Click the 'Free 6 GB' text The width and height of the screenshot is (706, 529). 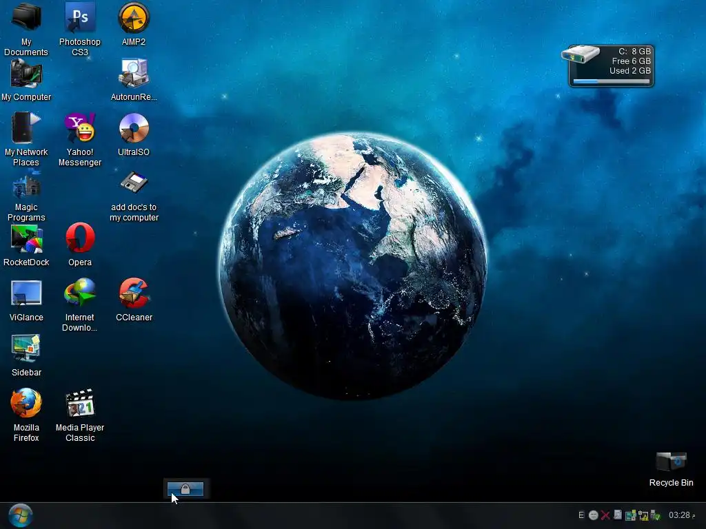[x=631, y=61]
